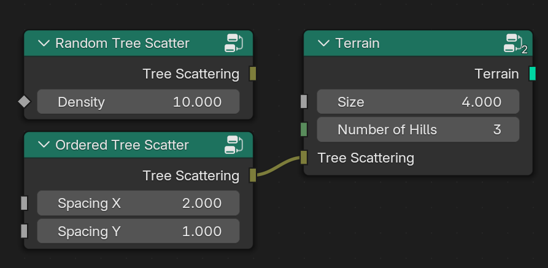Click the Size input socket on Terrain
The width and height of the screenshot is (548, 268).
point(303,102)
